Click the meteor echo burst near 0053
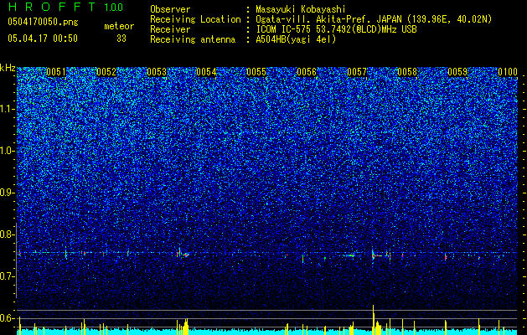This screenshot has width=527, height=335. [183, 254]
